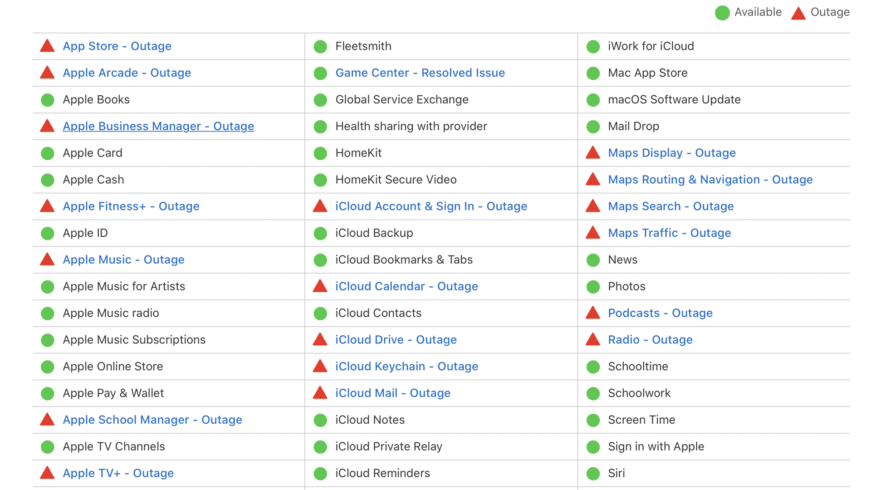871x490 pixels.
Task: Open the Apple TV+ outage details
Action: pyautogui.click(x=117, y=473)
